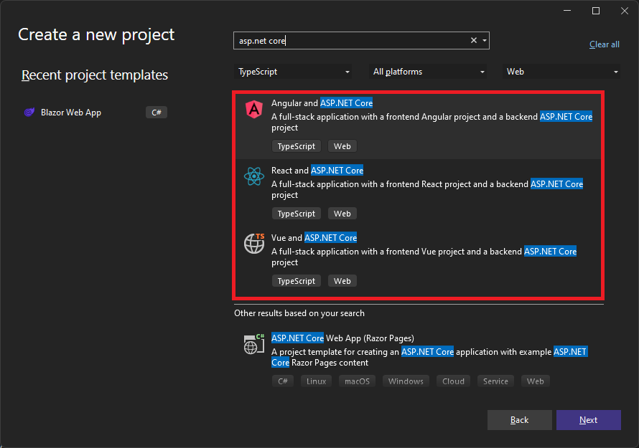
Task: Click the React template description text
Action: [x=427, y=189]
